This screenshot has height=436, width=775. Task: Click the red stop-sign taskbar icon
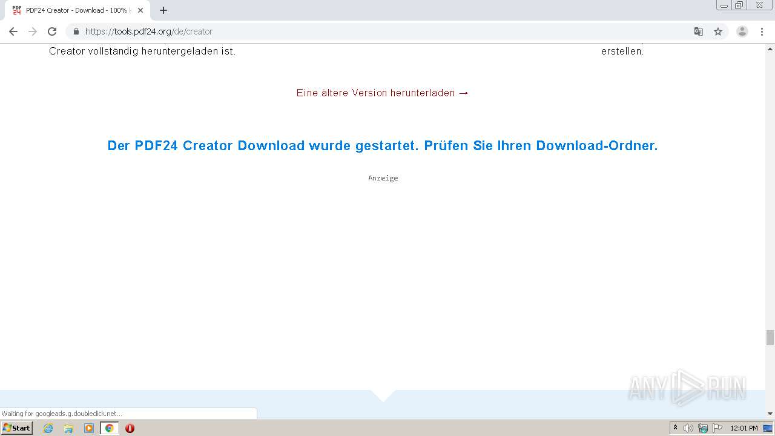(130, 428)
